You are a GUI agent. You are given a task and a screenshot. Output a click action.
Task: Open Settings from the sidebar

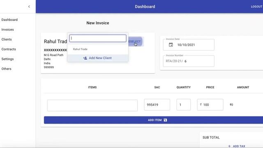(x=7, y=59)
